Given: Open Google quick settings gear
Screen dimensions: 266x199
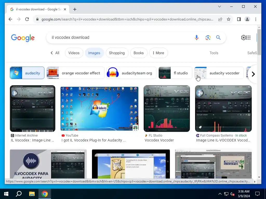Looking at the screenshot, I should 243,38.
